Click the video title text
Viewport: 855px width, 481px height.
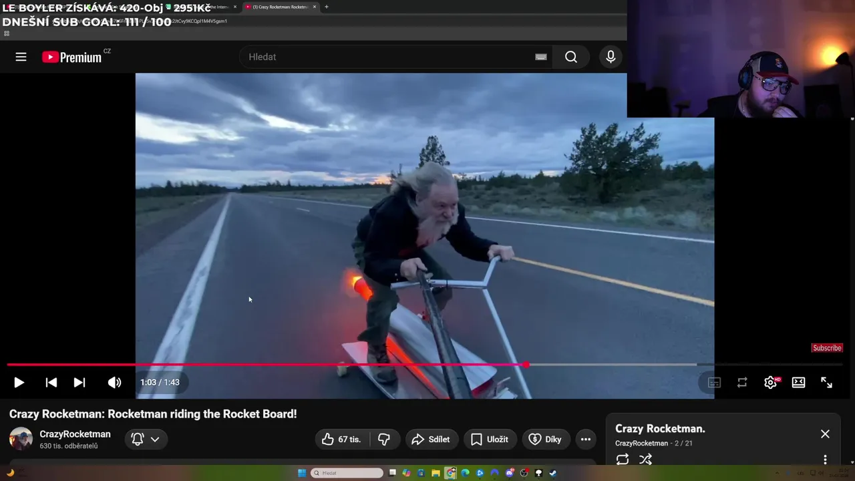click(x=153, y=414)
